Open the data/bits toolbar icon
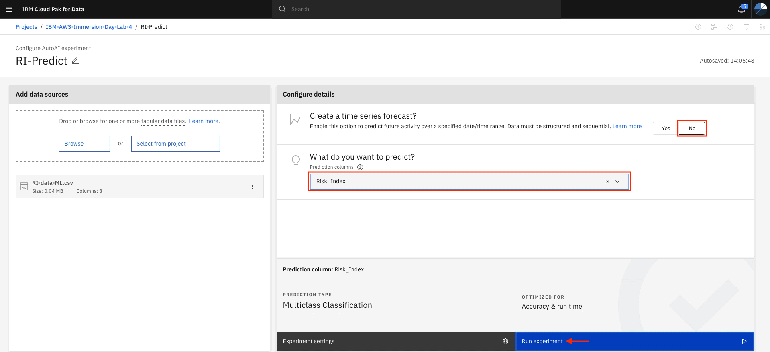 762,27
